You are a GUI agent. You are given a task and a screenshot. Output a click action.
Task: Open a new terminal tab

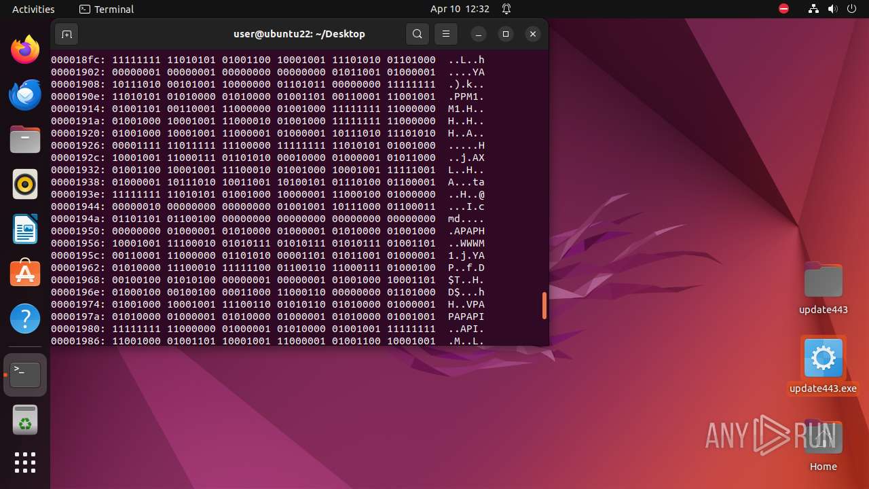67,34
